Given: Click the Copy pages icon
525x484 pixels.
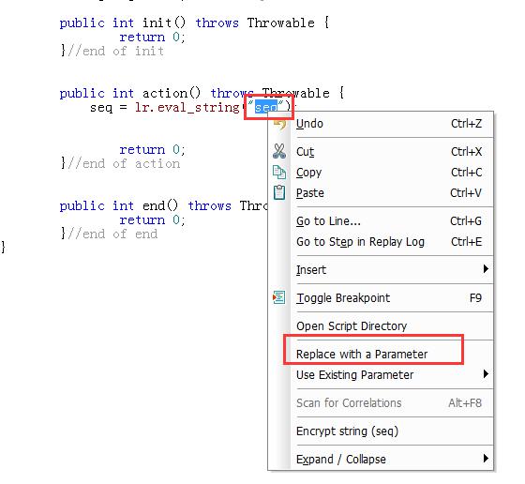Looking at the screenshot, I should pyautogui.click(x=279, y=173).
